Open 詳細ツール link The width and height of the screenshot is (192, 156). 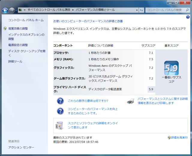[x=15, y=61]
